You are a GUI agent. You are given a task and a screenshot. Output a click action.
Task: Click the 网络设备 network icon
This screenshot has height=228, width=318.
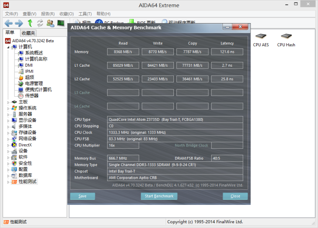pos(14,139)
